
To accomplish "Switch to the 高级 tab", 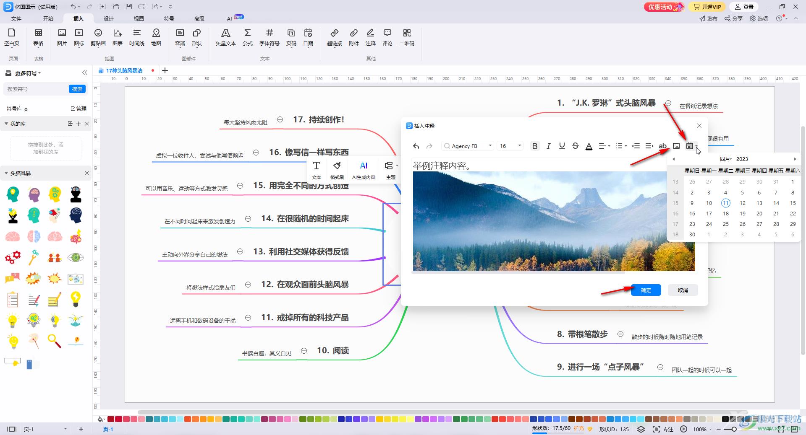I will [x=199, y=18].
